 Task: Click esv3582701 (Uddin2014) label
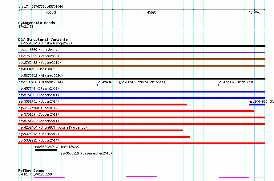[x=39, y=101]
